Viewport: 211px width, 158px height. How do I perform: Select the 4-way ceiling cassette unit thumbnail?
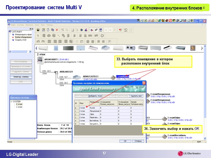[106, 48]
